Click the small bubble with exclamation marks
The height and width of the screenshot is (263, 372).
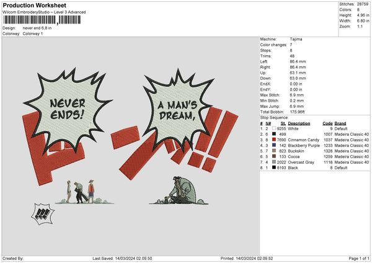pyautogui.click(x=43, y=214)
